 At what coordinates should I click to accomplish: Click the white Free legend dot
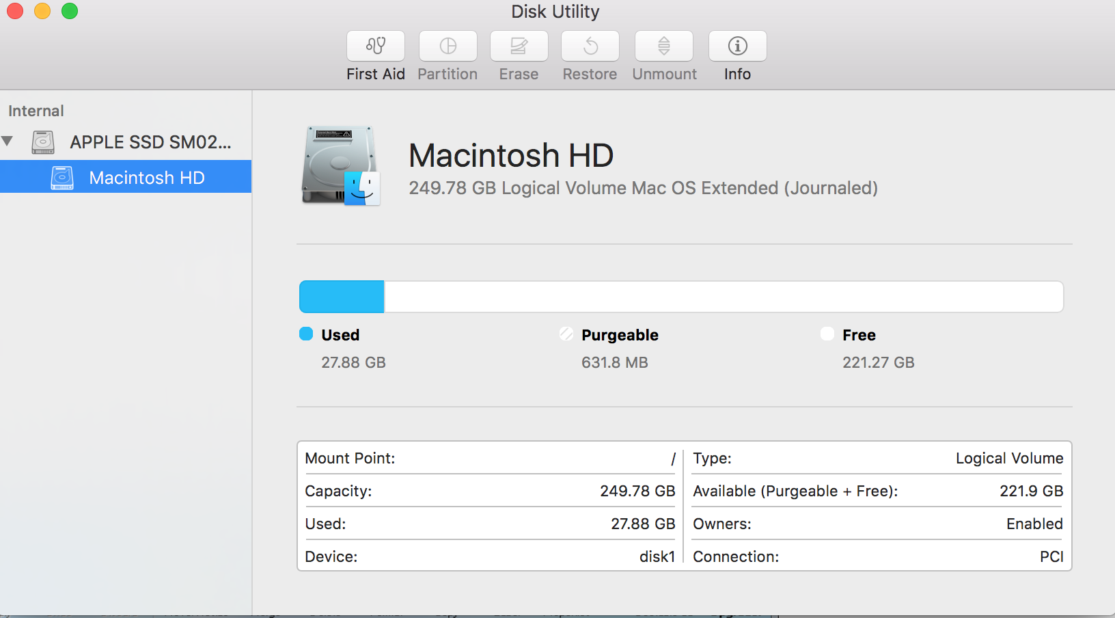click(x=827, y=334)
